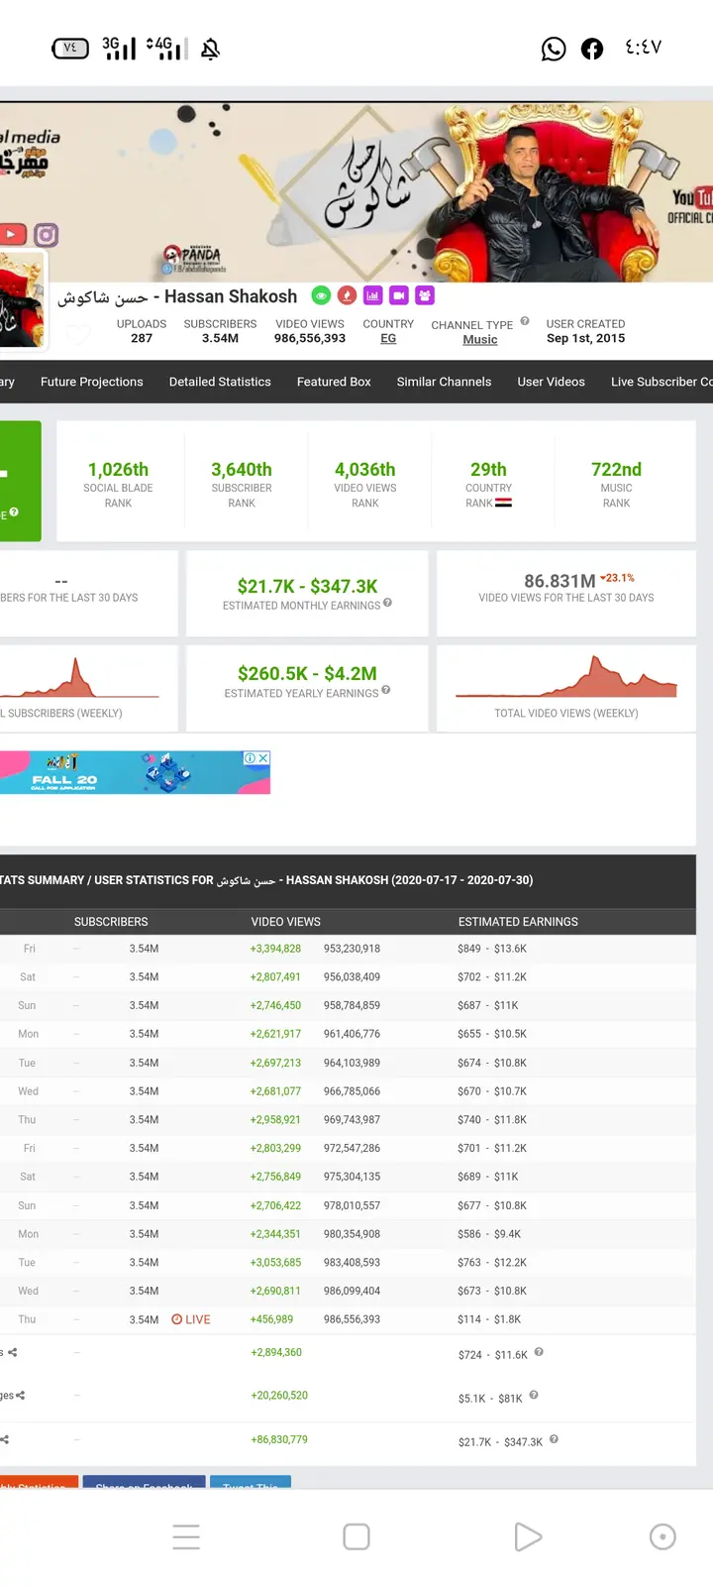
Task: Click the 3,640th Subscriber Rank
Action: 242,469
